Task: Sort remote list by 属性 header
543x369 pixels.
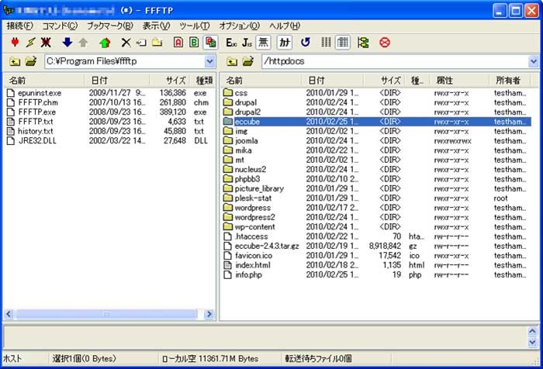Action: tap(459, 81)
